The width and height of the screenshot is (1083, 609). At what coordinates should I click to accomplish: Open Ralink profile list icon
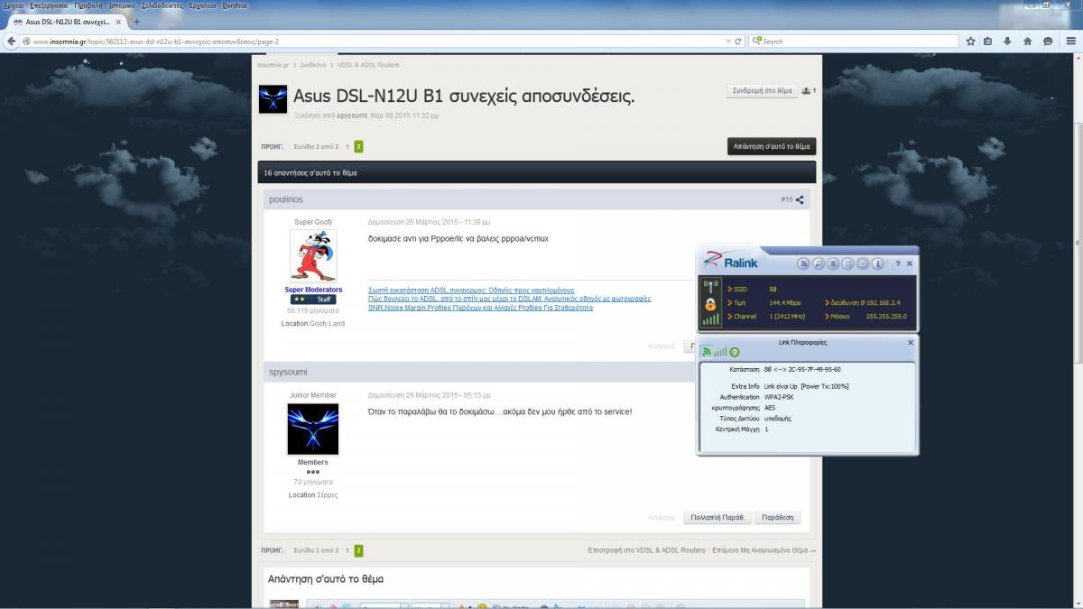click(832, 263)
